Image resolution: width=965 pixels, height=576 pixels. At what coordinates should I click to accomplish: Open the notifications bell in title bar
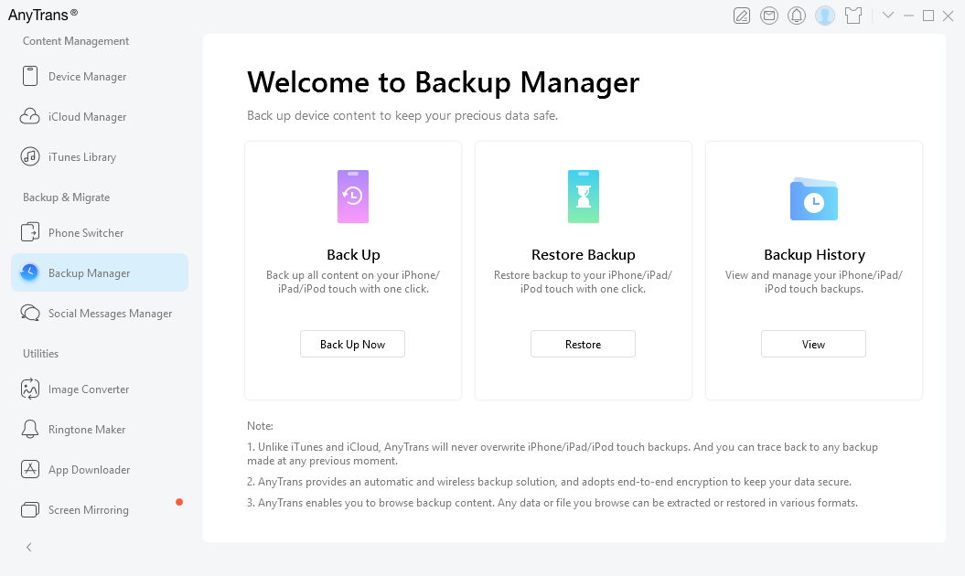797,16
